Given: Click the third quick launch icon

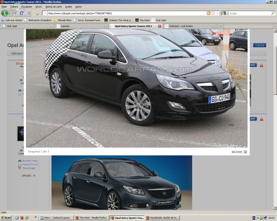Looking at the screenshot, I should [27, 218].
